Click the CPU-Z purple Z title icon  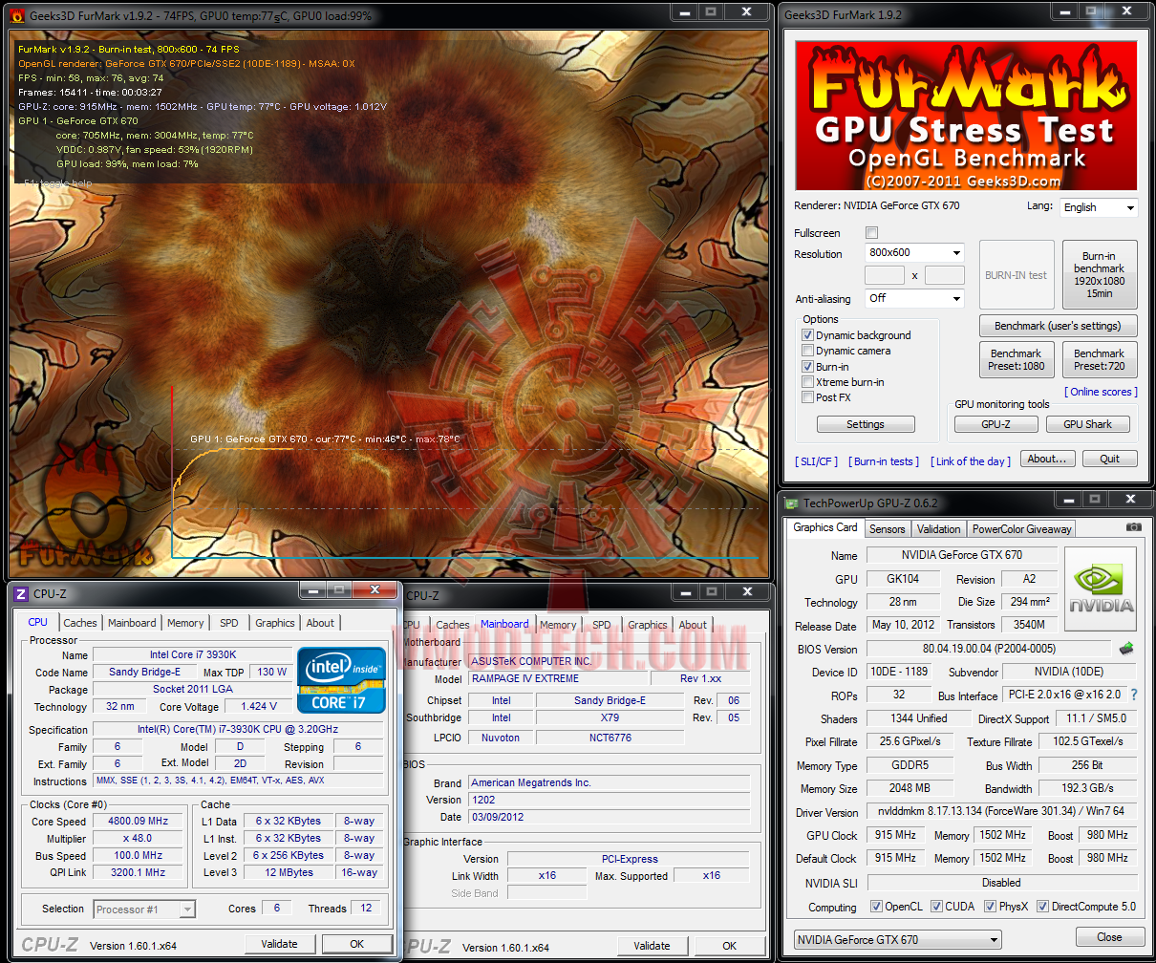pyautogui.click(x=21, y=593)
